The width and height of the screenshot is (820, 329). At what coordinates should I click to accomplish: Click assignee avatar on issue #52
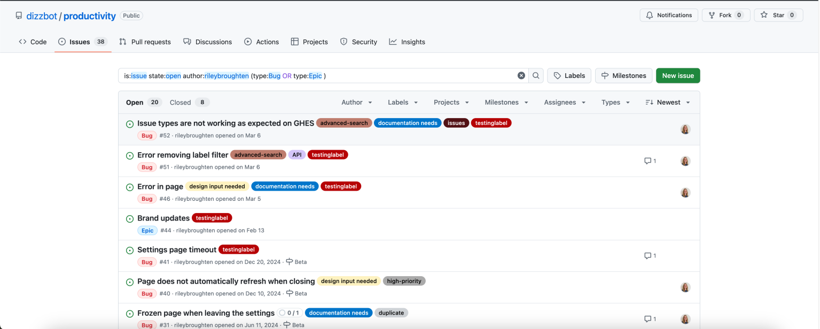click(x=685, y=129)
